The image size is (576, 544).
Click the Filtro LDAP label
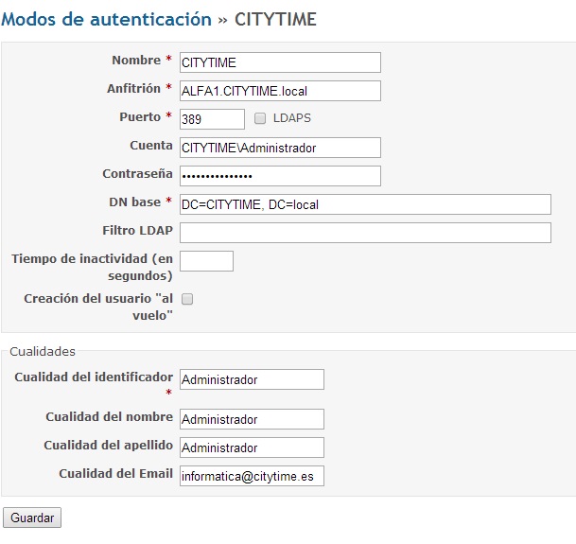(137, 231)
